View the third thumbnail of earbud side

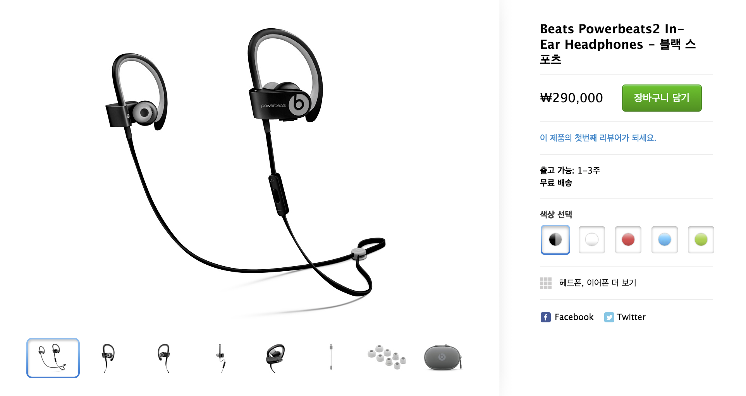click(x=164, y=358)
